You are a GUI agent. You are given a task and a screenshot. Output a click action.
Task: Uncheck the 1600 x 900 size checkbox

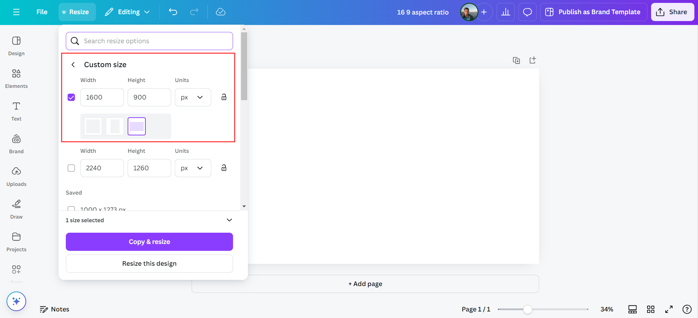[x=71, y=97]
